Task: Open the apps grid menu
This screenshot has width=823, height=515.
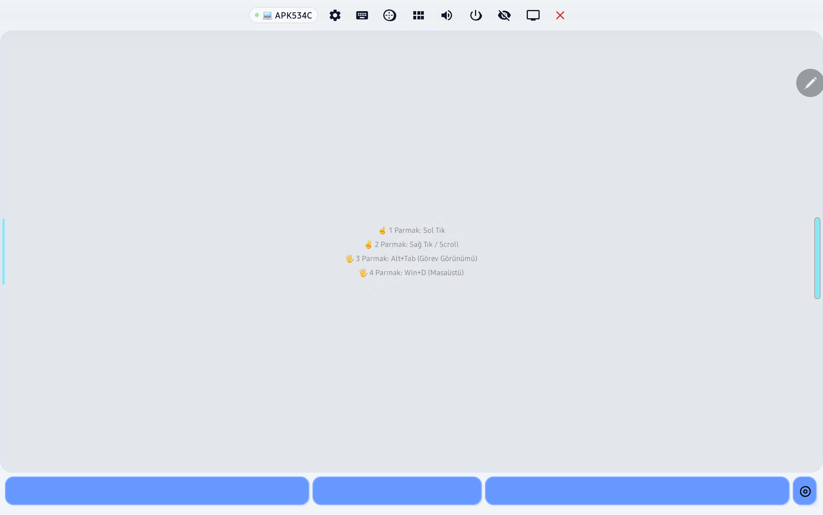Action: 418,15
